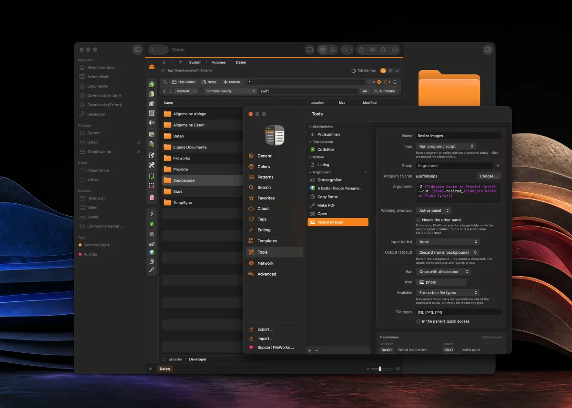Open the Run mode dropdown

tap(443, 272)
